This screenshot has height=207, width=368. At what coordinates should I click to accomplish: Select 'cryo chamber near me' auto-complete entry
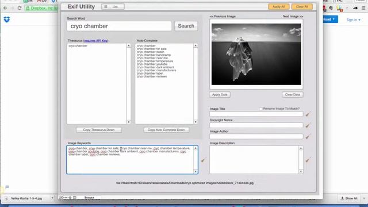[152, 58]
